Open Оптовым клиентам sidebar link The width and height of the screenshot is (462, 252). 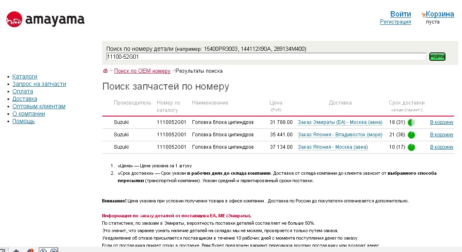coord(39,106)
